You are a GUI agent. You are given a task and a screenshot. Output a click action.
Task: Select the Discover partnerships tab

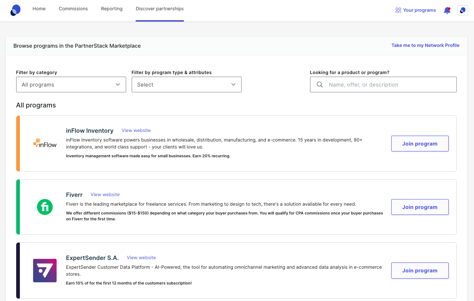[160, 9]
